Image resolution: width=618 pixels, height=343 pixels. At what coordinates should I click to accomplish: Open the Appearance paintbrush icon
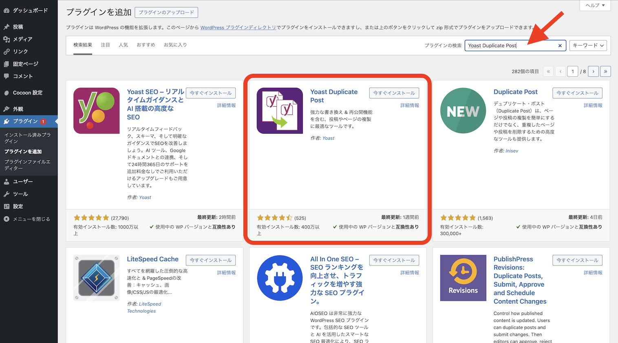[7, 109]
